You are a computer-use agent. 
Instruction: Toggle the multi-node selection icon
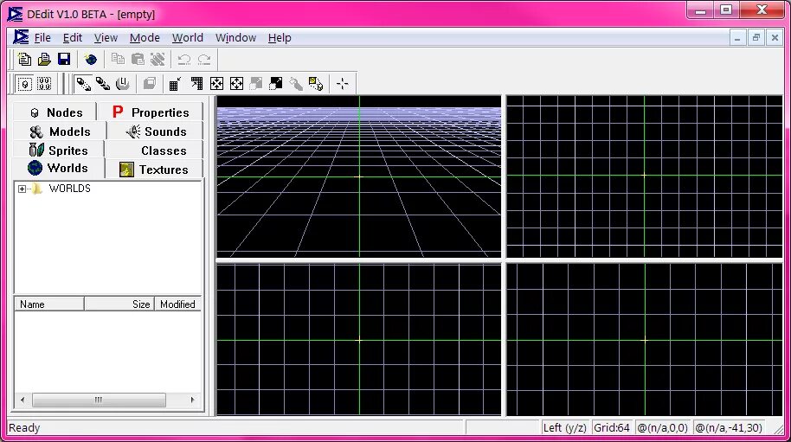[x=44, y=84]
